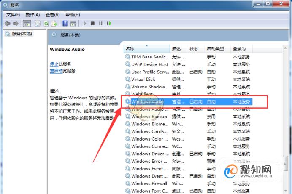Image resolution: width=292 pixels, height=194 pixels.
Task: Click the Export List toolbar icon
Action: 54,24
